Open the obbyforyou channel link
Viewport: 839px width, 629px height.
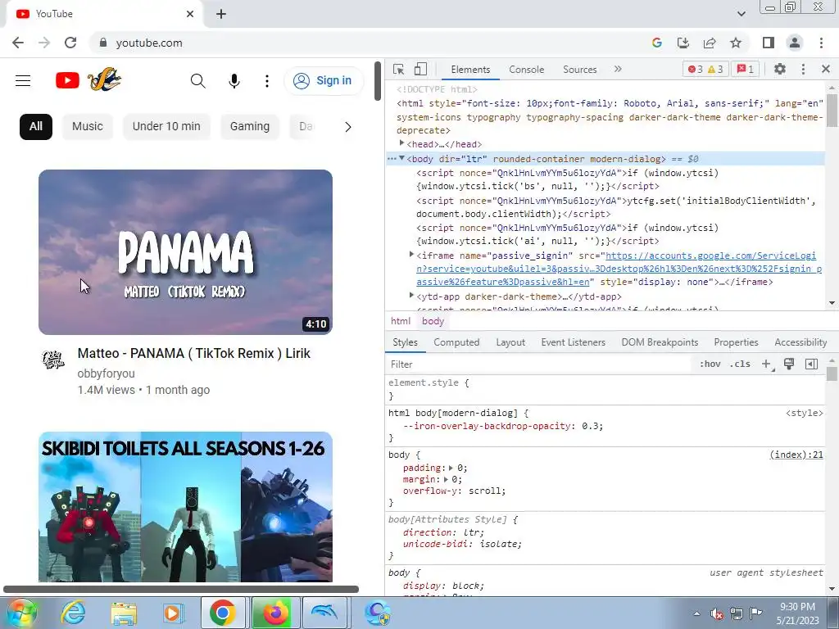106,373
